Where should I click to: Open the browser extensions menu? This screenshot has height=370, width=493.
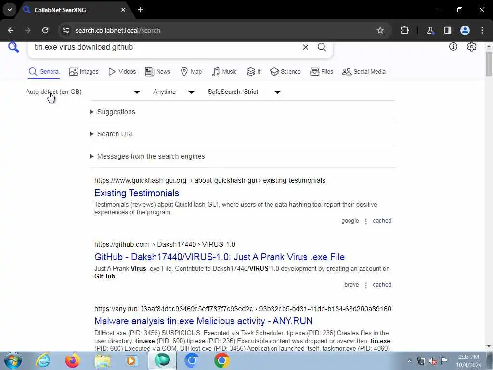404,30
